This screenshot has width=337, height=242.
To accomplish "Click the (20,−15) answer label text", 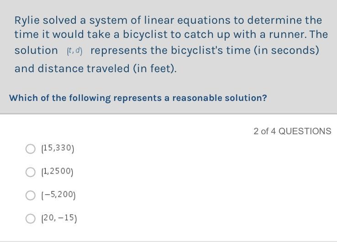I will coord(59,218).
